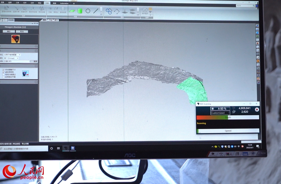Enable the third unchecked scan option
The width and height of the screenshot is (281, 184).
click(x=3, y=75)
